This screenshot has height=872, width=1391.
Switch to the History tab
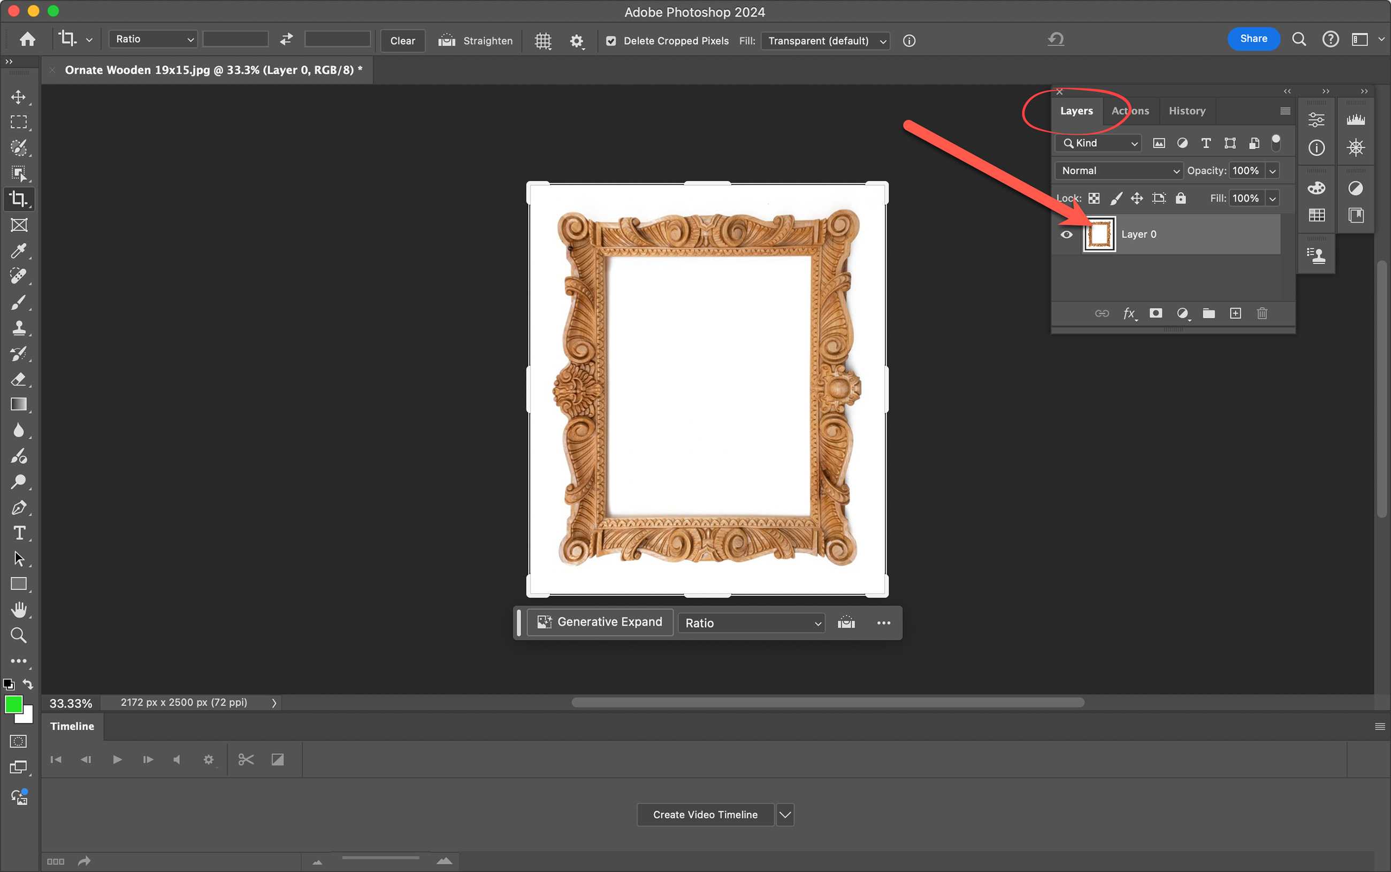[x=1186, y=111]
